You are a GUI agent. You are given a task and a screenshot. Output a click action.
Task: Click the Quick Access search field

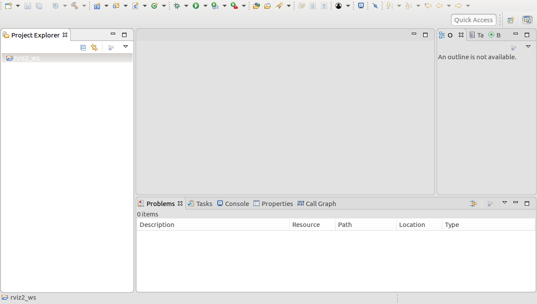(x=473, y=20)
